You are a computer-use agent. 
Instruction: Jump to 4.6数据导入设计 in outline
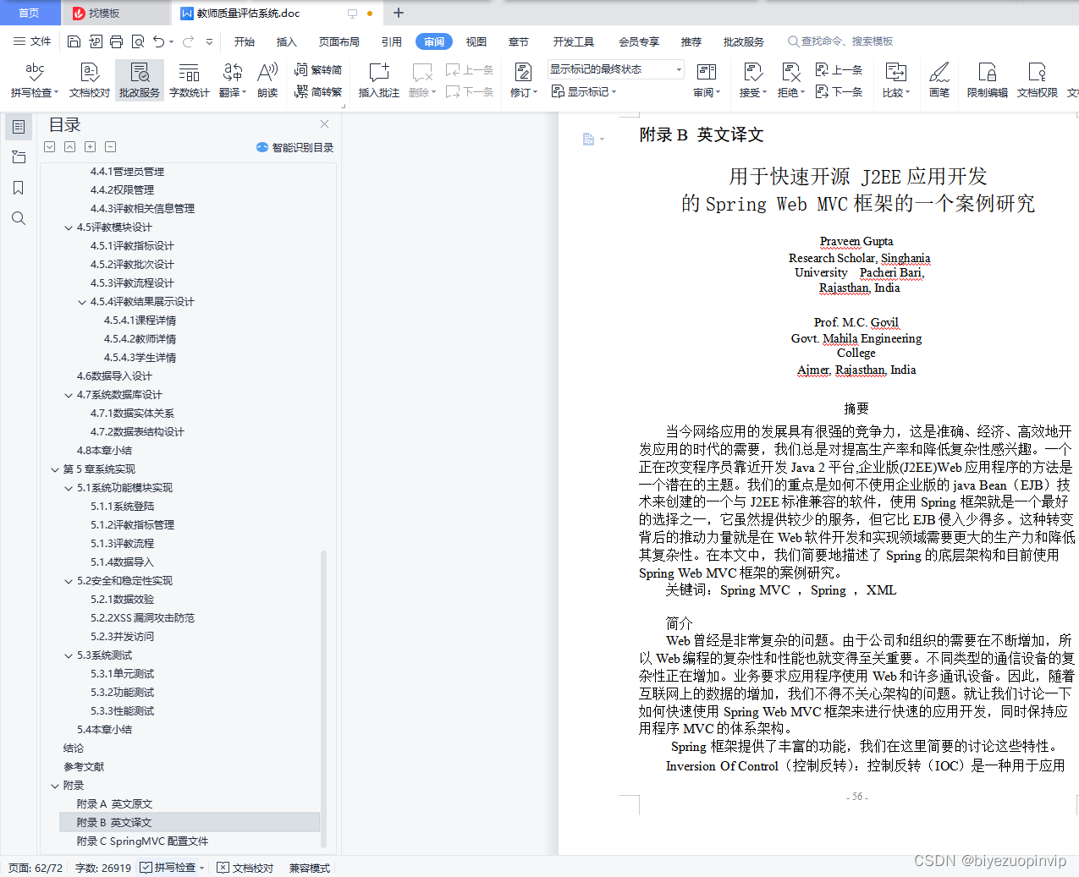point(114,376)
